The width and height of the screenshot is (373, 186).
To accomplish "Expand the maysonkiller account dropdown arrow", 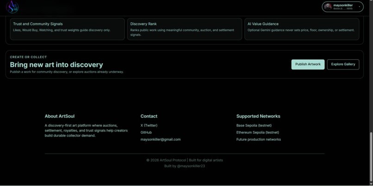I will click(359, 7).
